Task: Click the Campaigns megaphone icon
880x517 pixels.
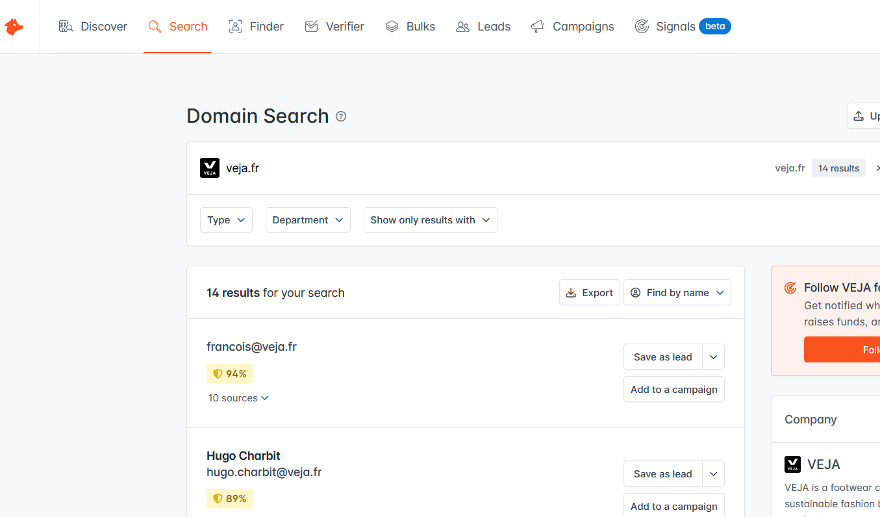Action: (x=538, y=27)
